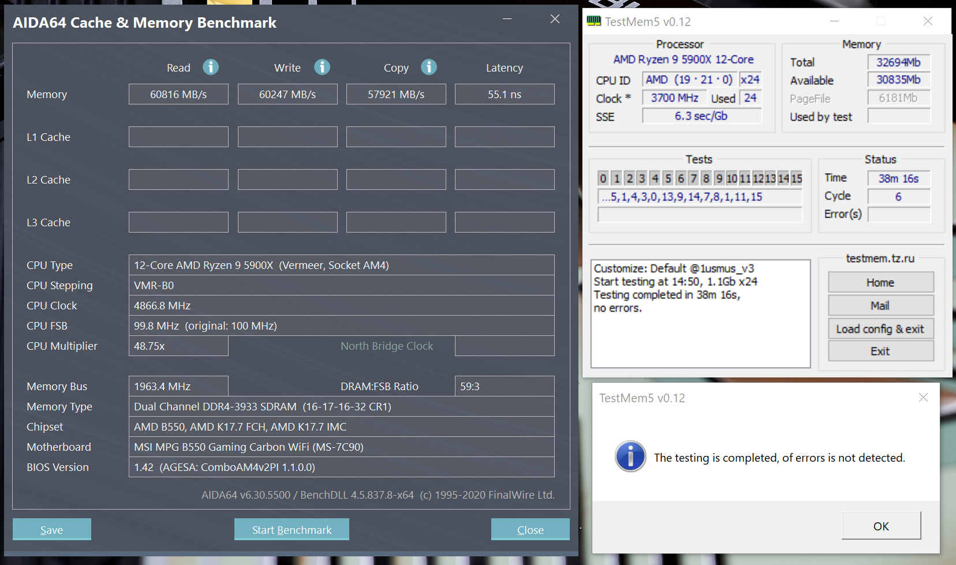
Task: Click the message 'The testing is completed' text
Action: pyautogui.click(x=779, y=458)
